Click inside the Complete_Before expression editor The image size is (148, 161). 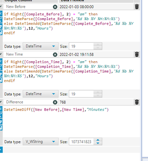(71, 25)
